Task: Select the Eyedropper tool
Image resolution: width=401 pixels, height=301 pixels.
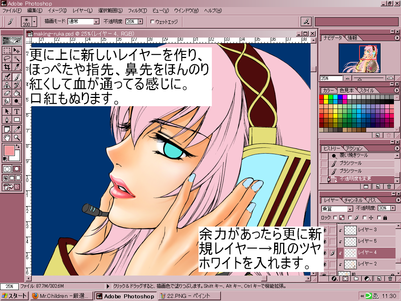Action: [16, 129]
